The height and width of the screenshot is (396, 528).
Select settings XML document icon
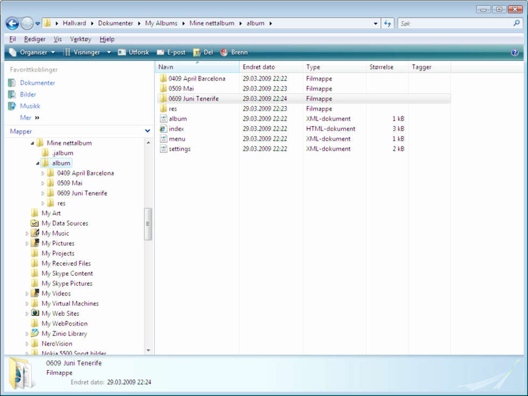(x=163, y=149)
